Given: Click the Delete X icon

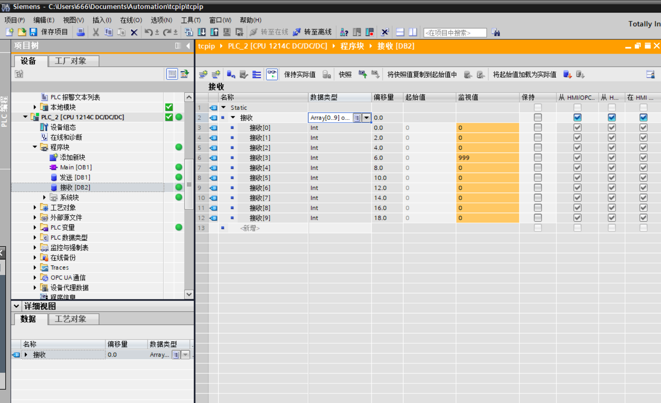Looking at the screenshot, I should (134, 32).
